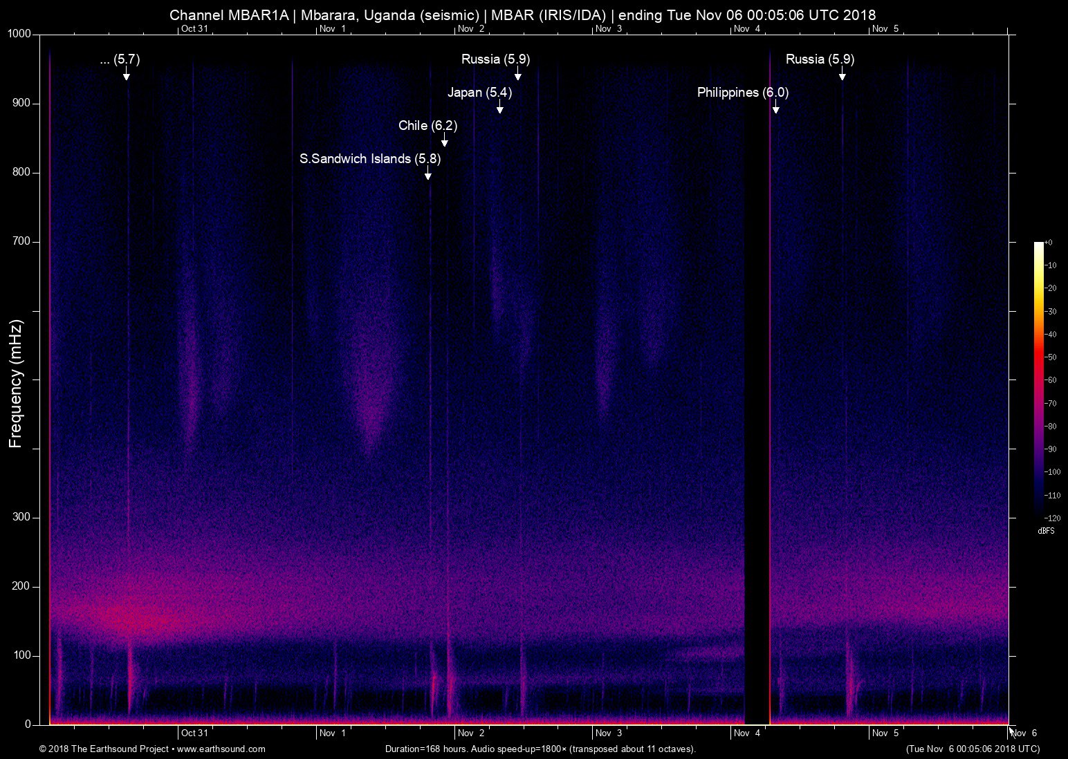The height and width of the screenshot is (759, 1068).
Task: Select the Oct 31 marker on top axis
Action: [x=194, y=29]
